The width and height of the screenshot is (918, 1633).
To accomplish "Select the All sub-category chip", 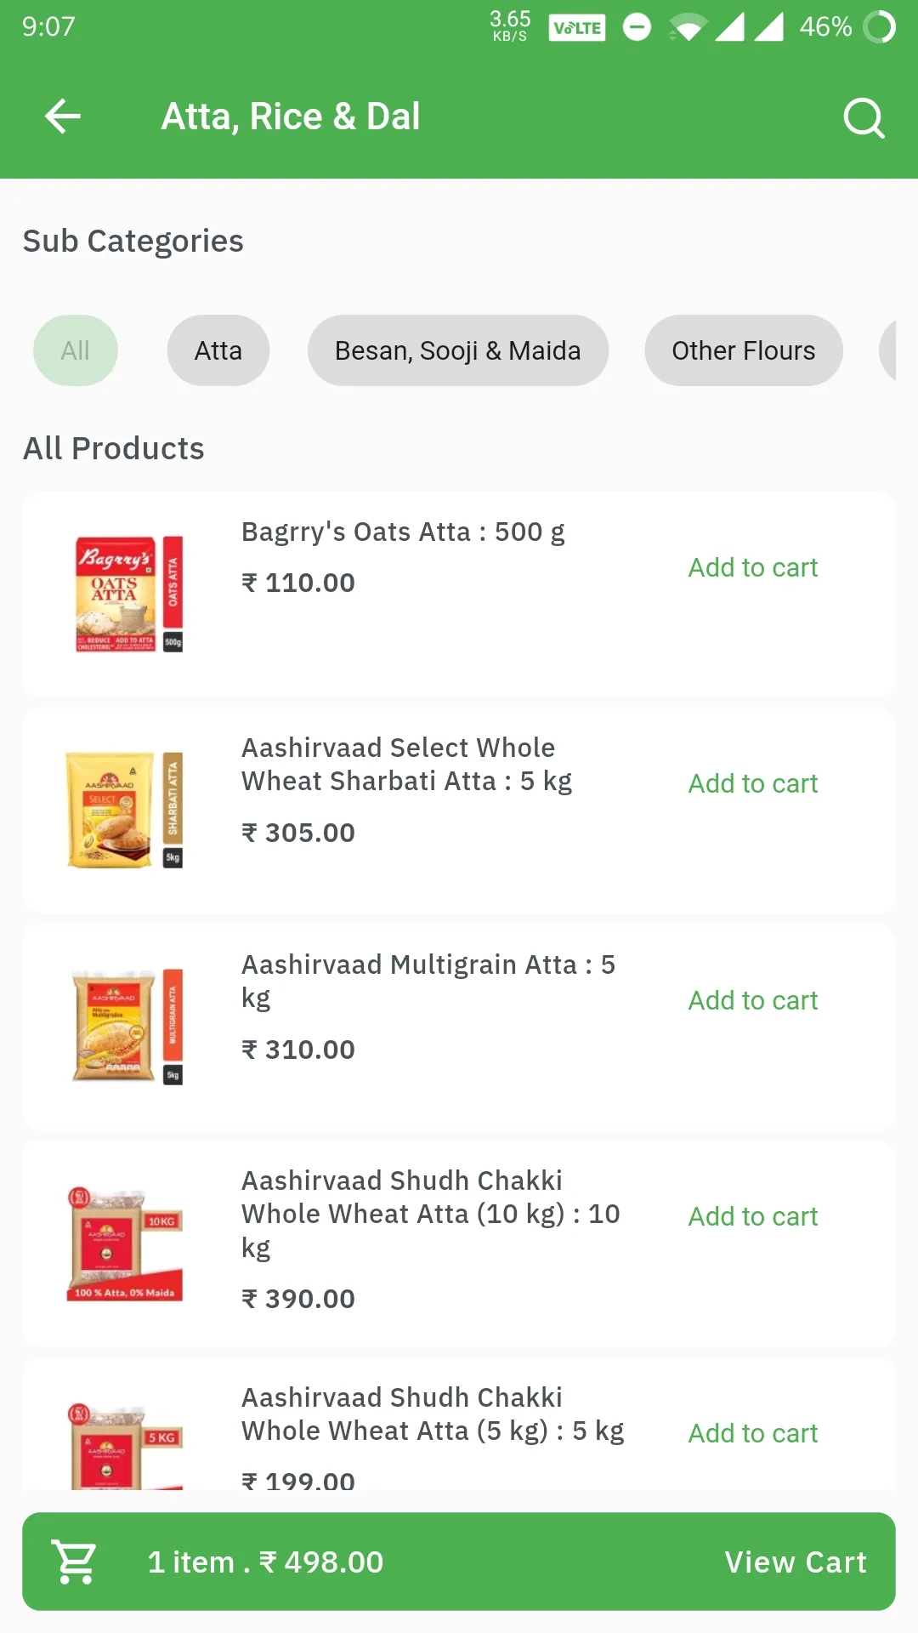I will [x=76, y=350].
